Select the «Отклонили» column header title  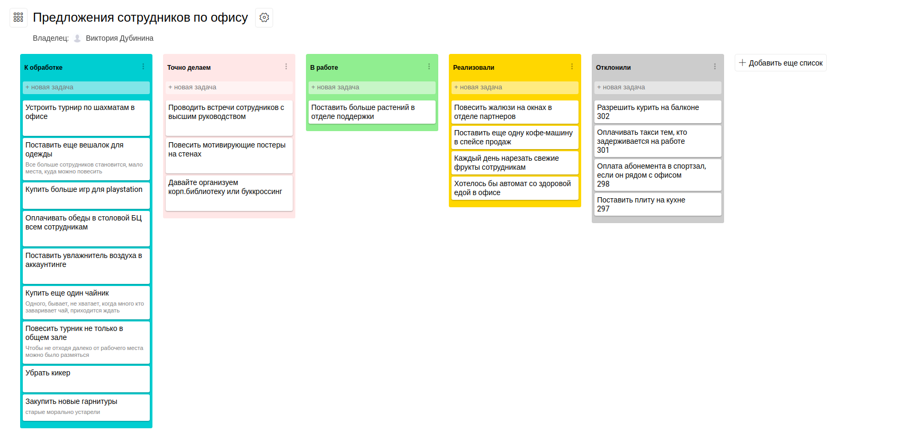coord(613,68)
